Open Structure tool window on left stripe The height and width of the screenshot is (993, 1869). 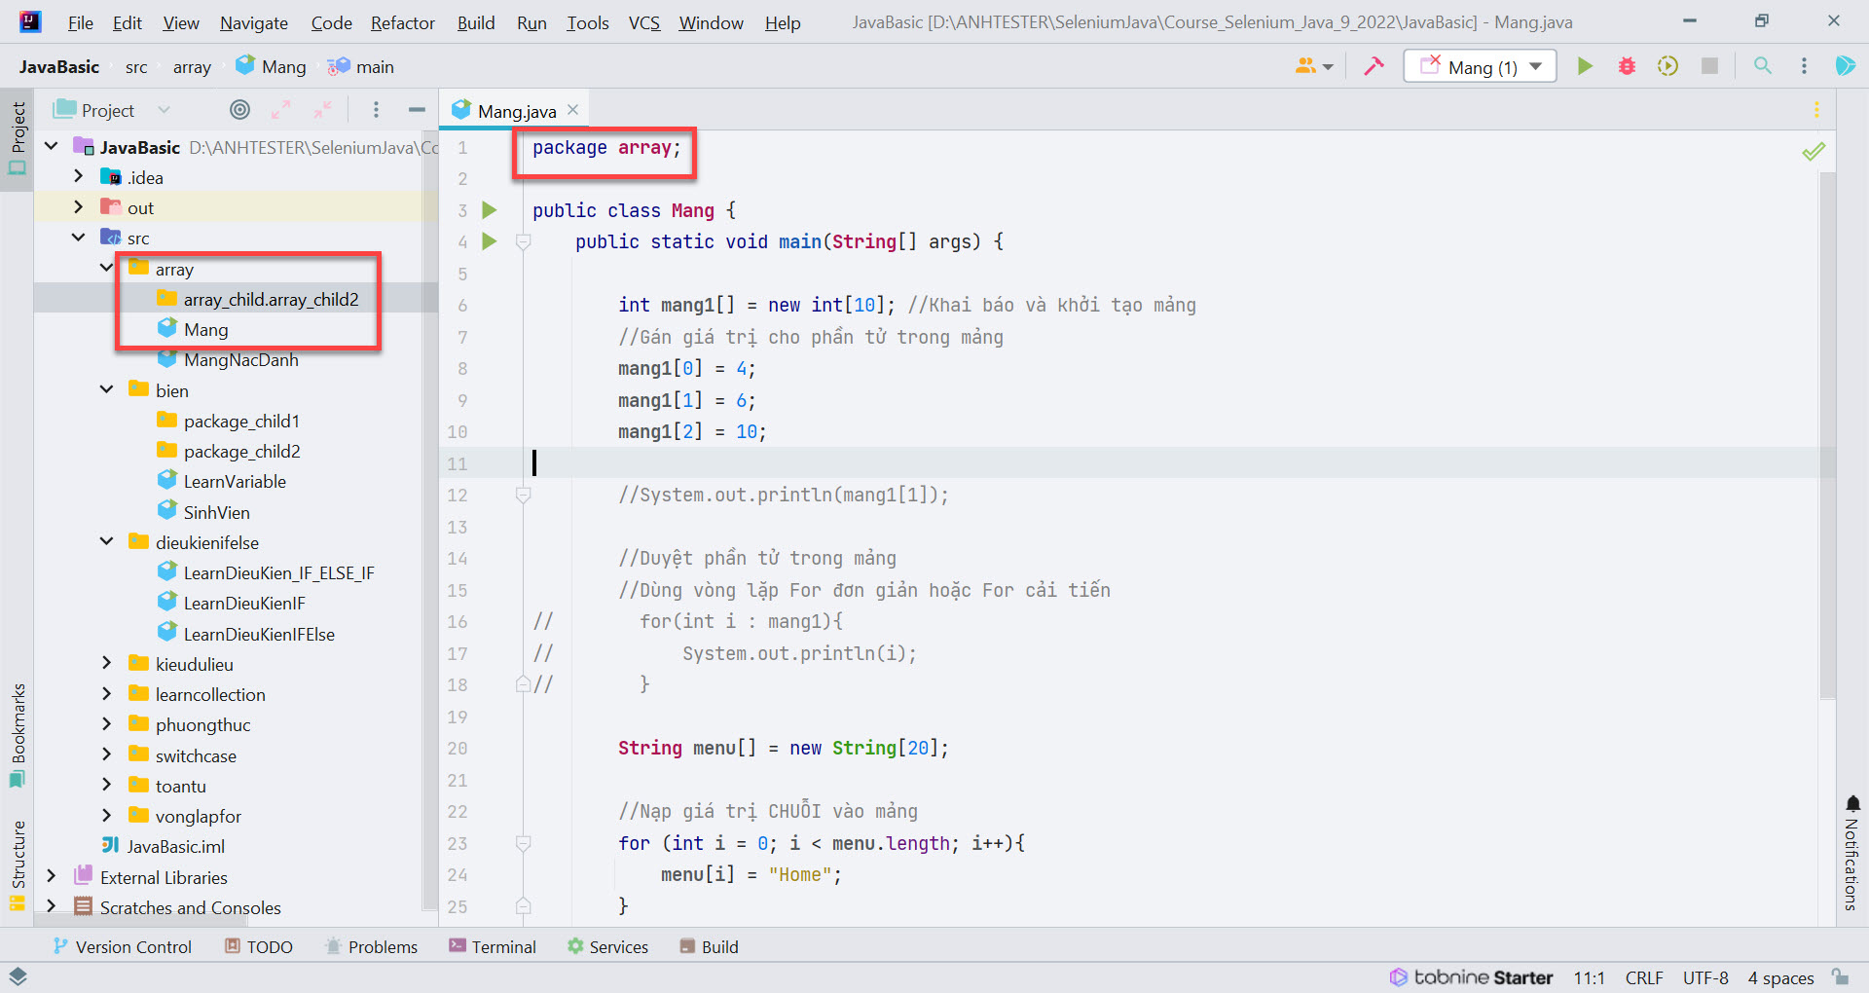[18, 865]
